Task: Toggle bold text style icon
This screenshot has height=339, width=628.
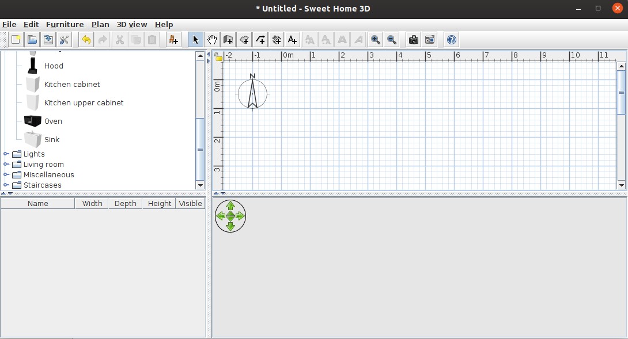Action: [342, 40]
